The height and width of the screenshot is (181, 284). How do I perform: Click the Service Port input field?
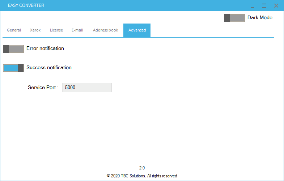click(x=87, y=88)
